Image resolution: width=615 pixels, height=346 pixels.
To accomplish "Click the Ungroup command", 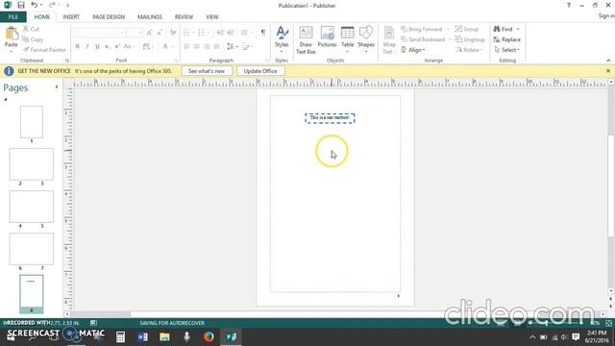I will 470,39.
